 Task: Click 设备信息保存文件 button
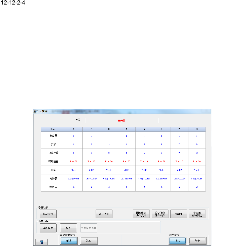(160, 214)
